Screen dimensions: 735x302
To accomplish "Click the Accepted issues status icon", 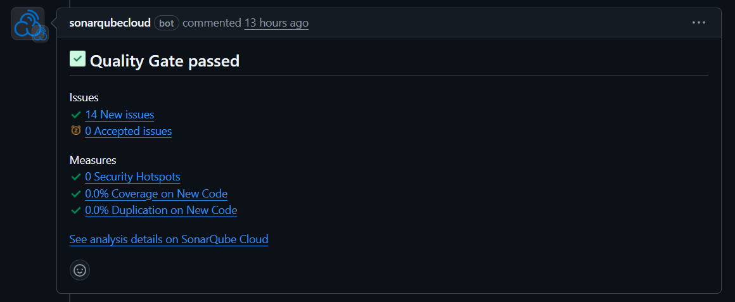I will click(76, 131).
